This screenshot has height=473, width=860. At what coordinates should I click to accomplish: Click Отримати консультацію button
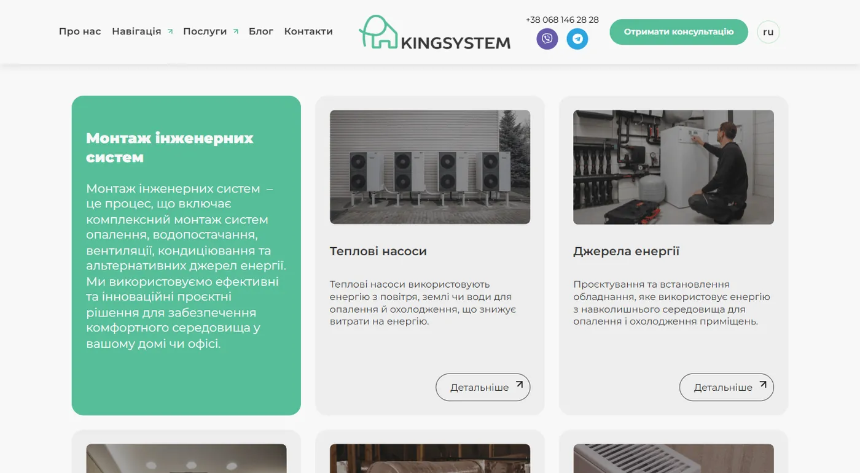[679, 32]
